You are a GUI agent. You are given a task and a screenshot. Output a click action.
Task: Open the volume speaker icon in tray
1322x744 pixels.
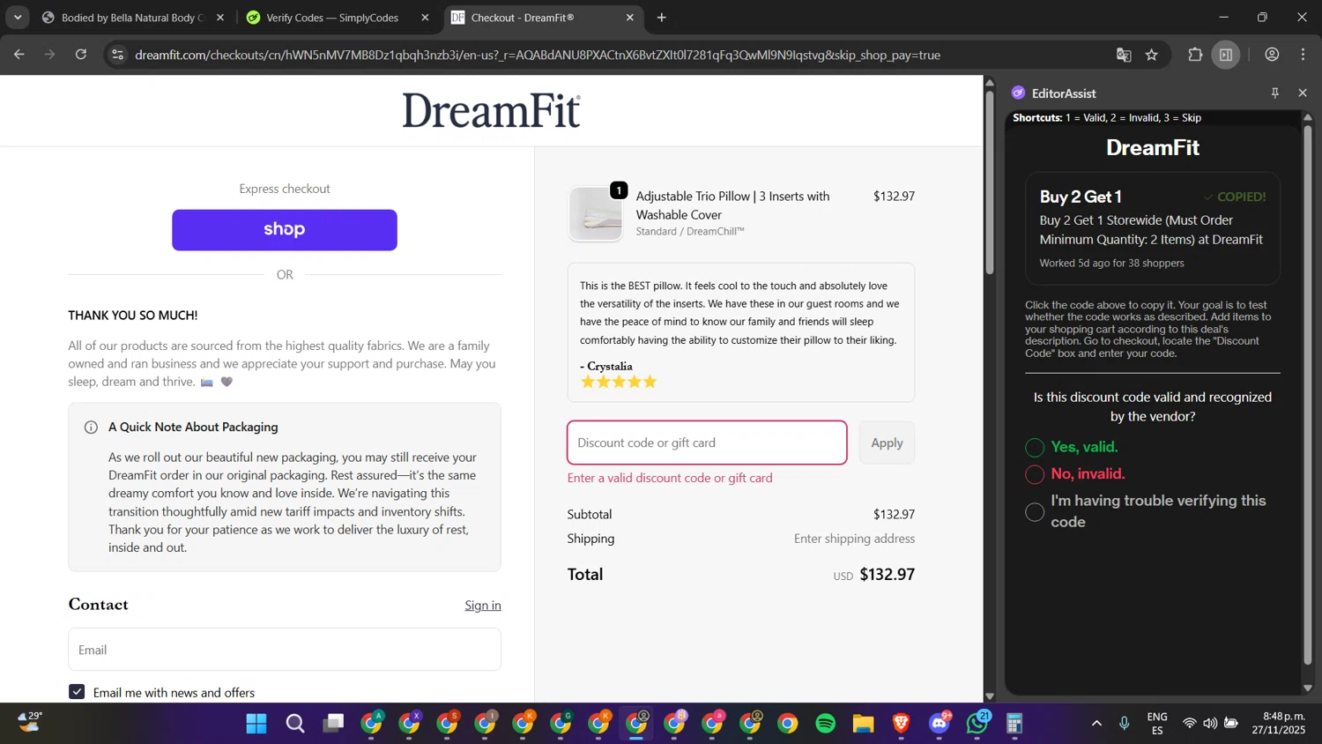[x=1210, y=724]
